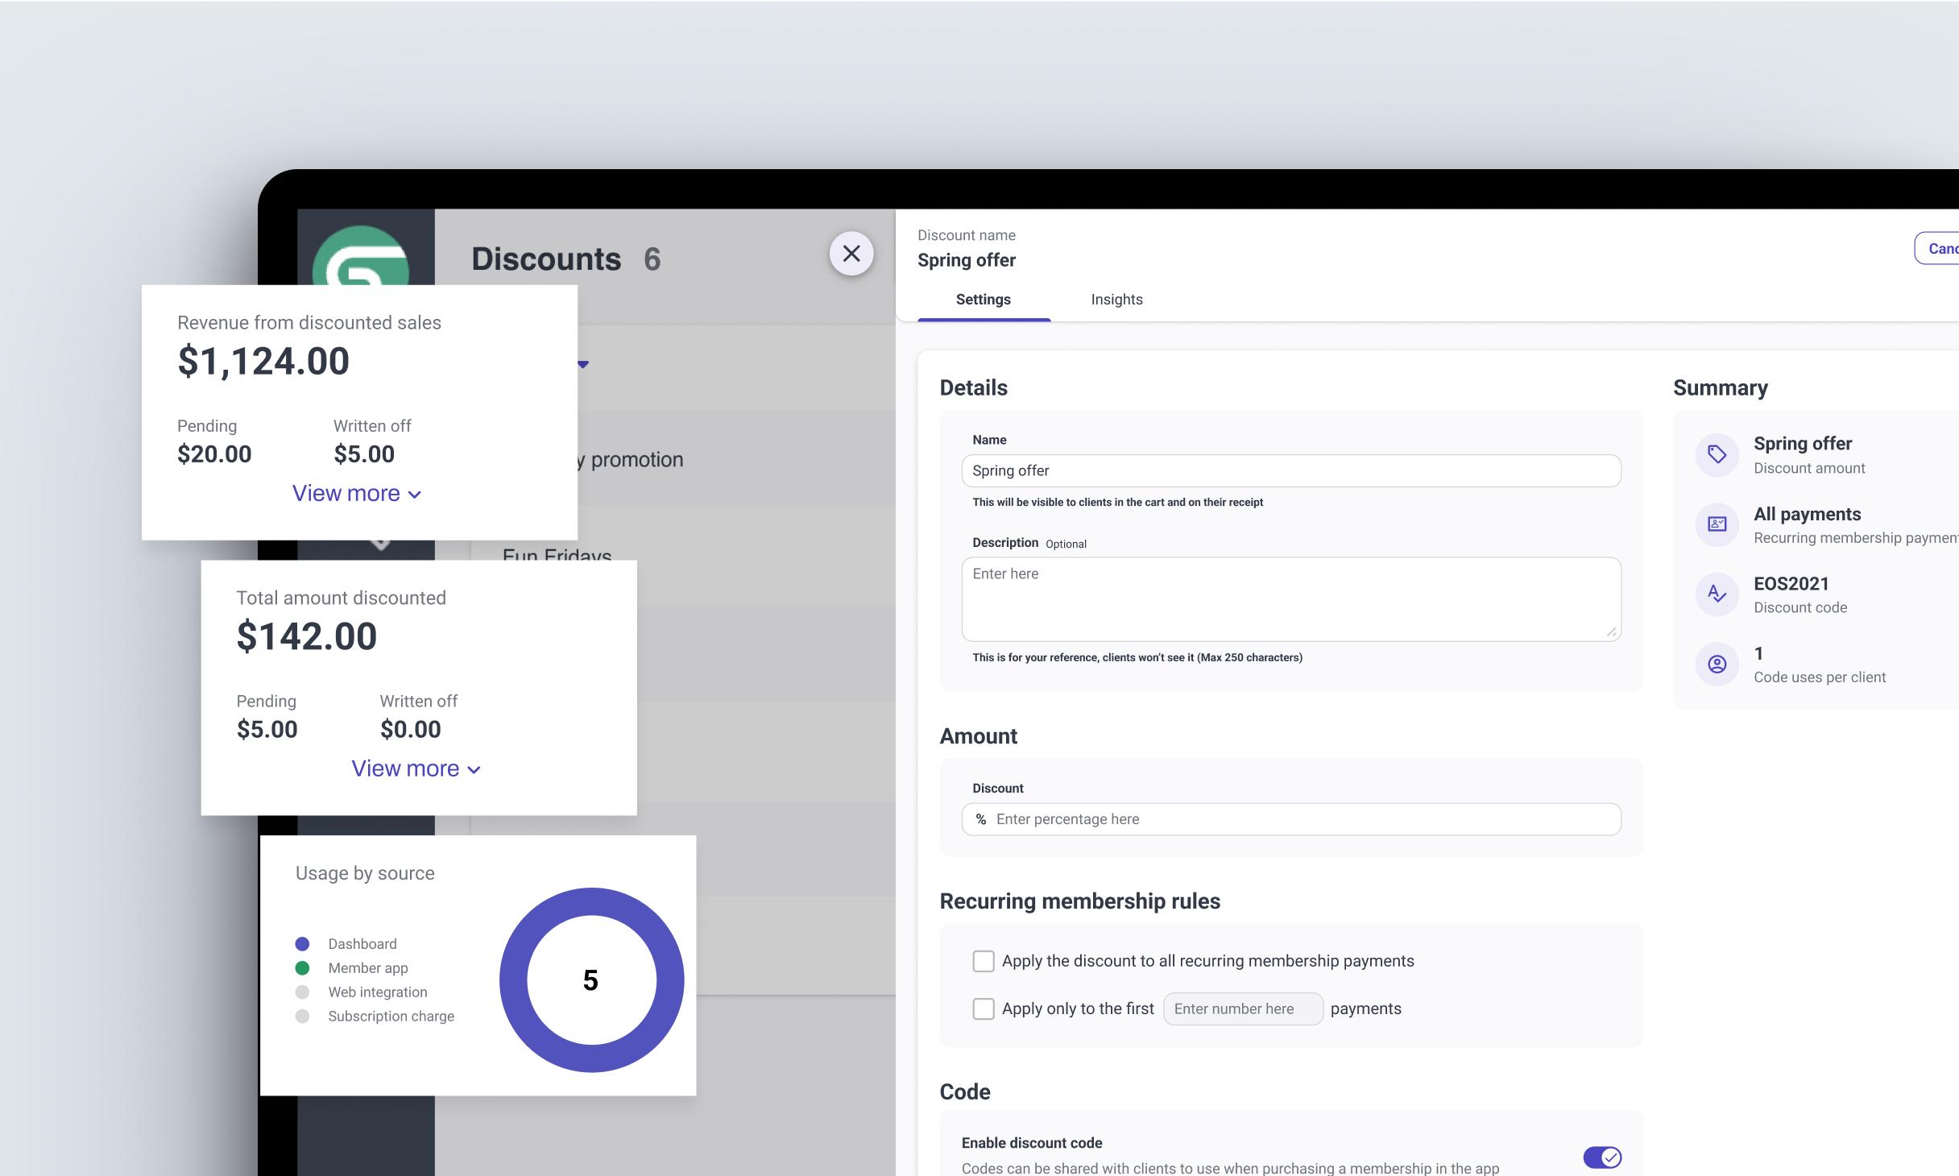Click the Cancel button at top right
This screenshot has height=1176, width=1959.
pos(1940,248)
